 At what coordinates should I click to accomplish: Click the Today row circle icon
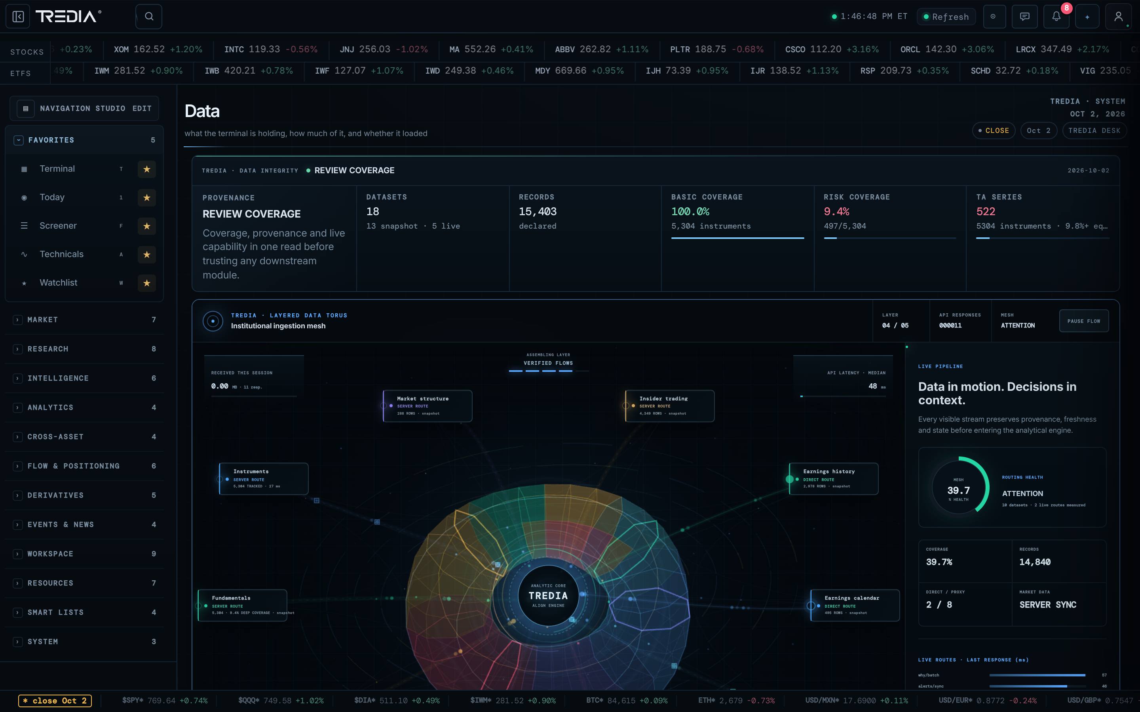(24, 197)
